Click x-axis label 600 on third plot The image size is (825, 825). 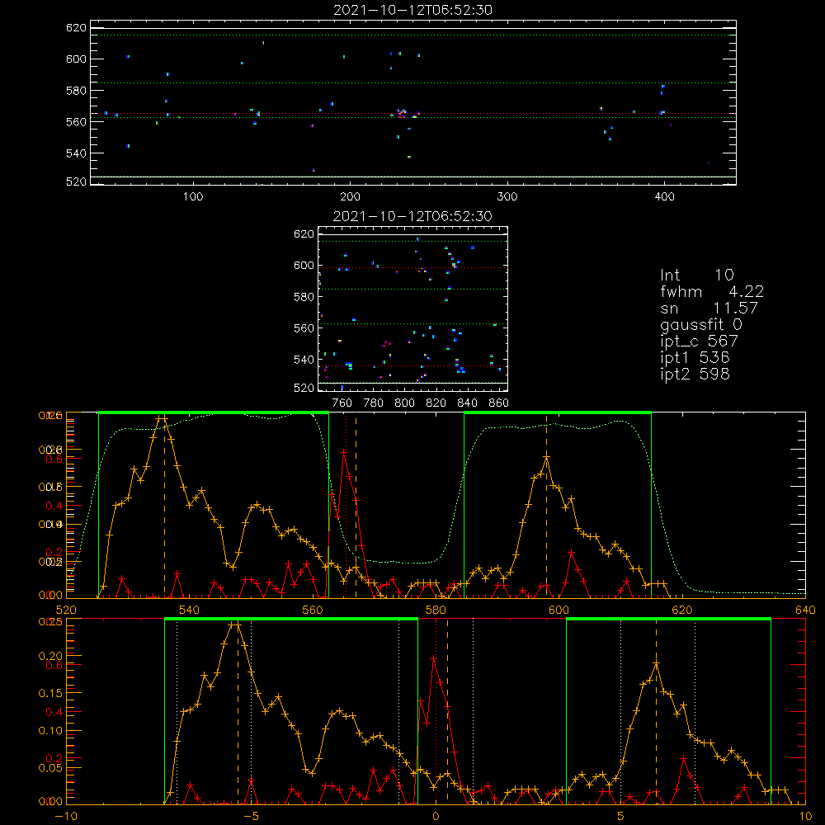[559, 610]
